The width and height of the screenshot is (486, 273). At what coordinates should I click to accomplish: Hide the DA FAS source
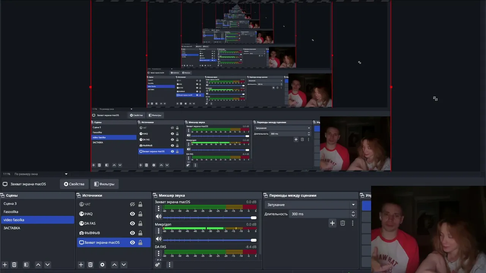[133, 223]
